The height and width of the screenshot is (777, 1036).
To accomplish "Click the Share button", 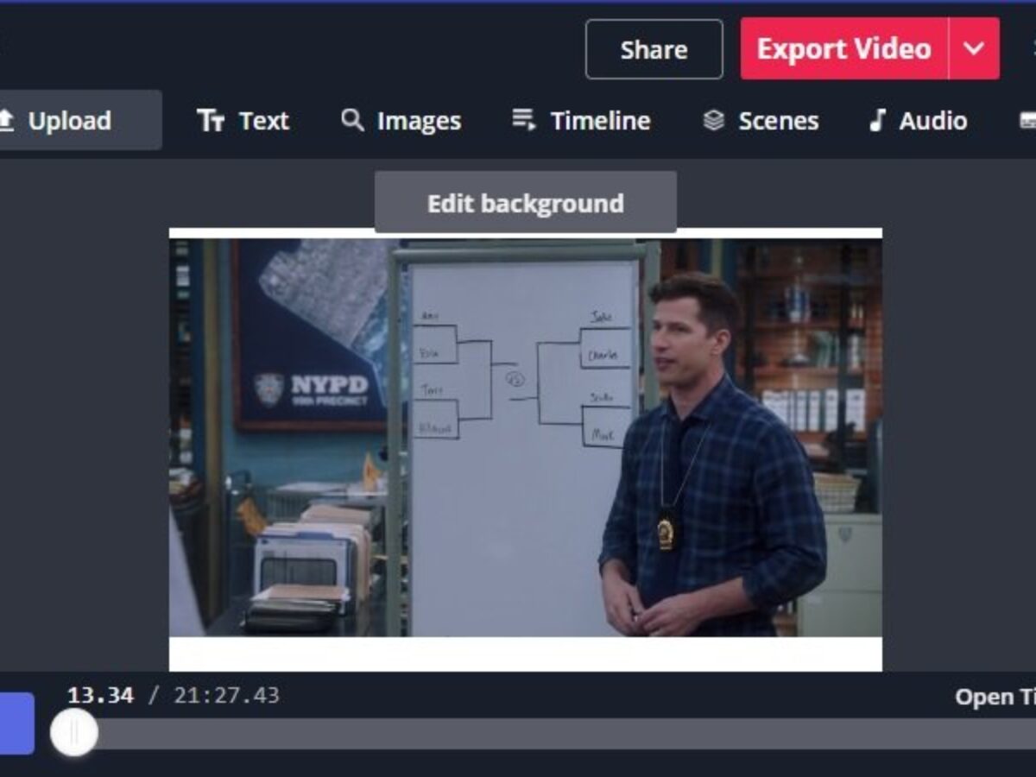I will coord(654,49).
